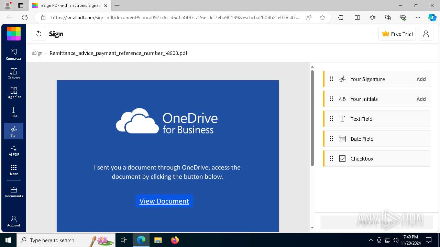This screenshot has width=440, height=247.
Task: Open File Explorer from taskbar
Action: tap(158, 240)
